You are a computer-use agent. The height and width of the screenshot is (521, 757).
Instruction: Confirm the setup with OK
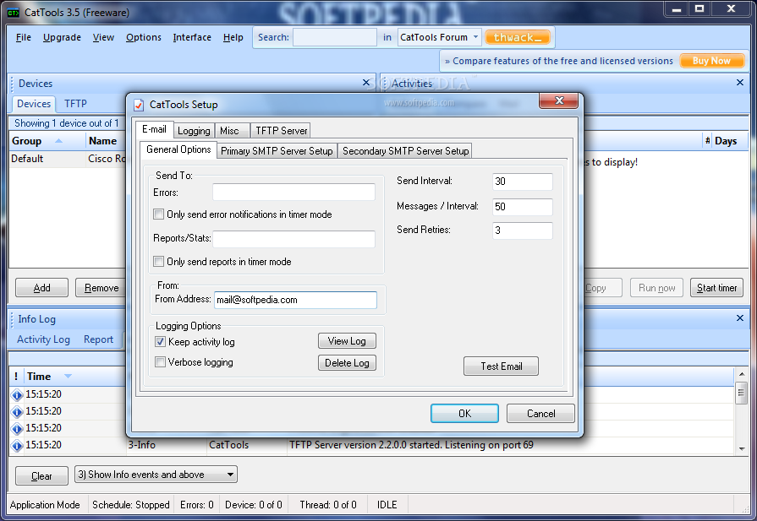click(x=464, y=414)
